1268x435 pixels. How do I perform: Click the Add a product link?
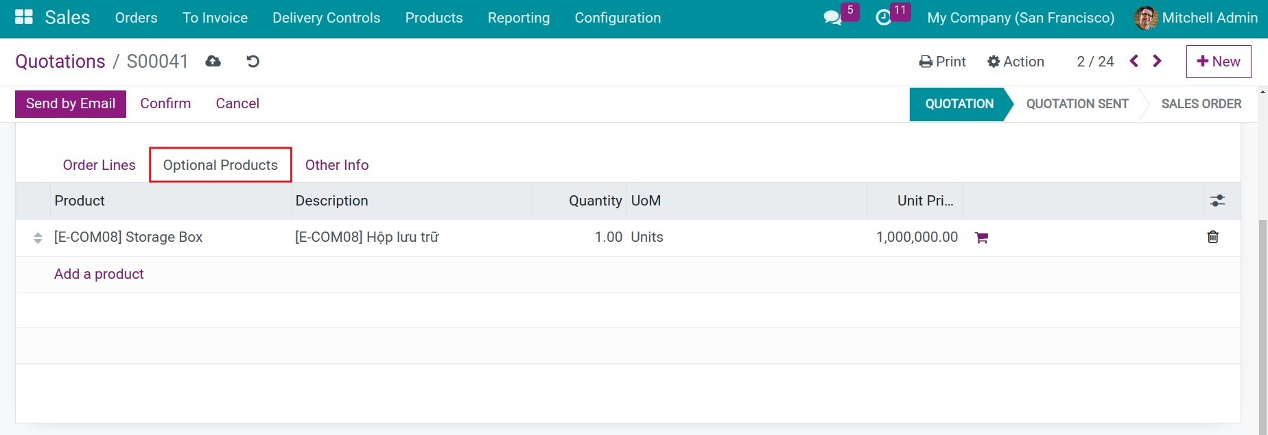point(99,274)
